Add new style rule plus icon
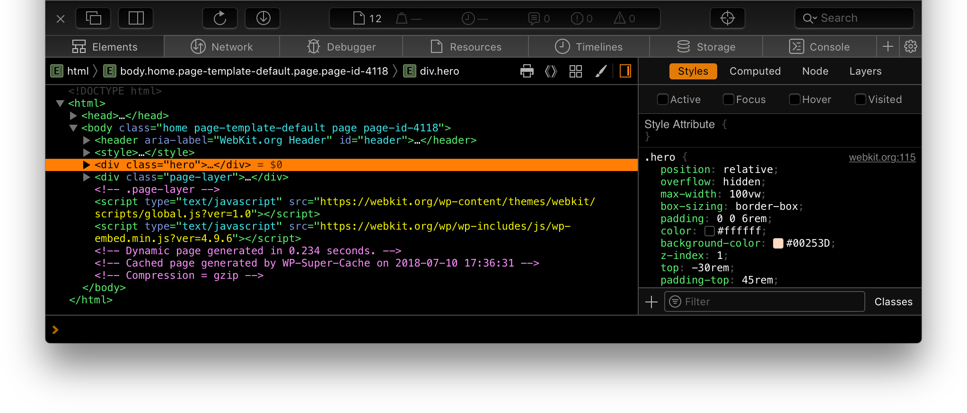 click(x=651, y=301)
